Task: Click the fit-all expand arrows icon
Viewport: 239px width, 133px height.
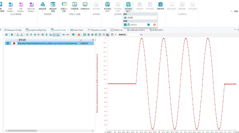Action: click(x=85, y=35)
